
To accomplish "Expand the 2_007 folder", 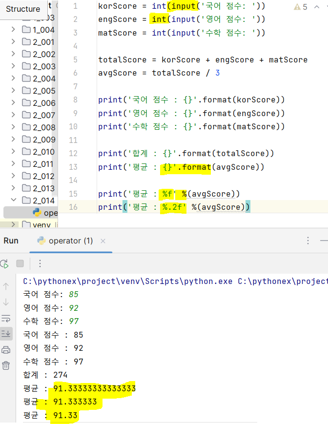I will pos(13,114).
